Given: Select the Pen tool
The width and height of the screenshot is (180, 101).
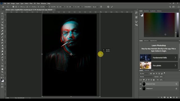Looking at the screenshot, I should pos(2,57).
